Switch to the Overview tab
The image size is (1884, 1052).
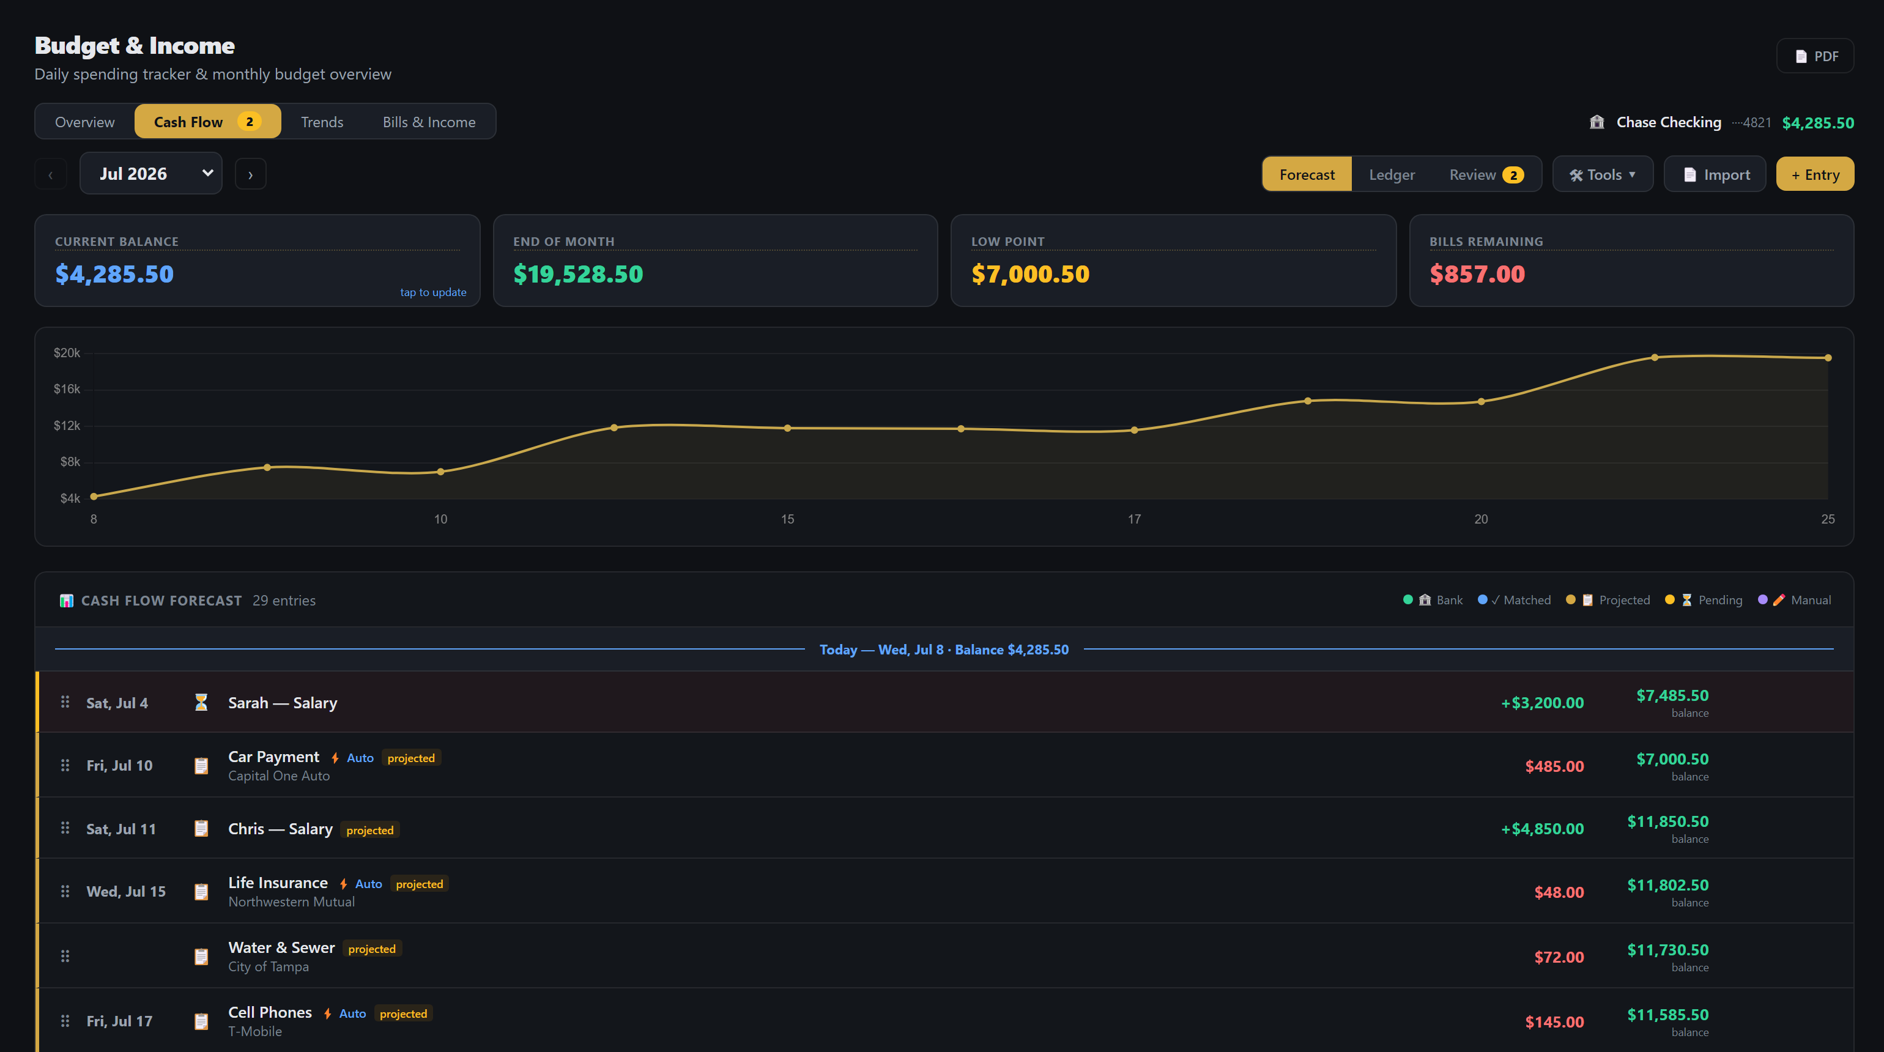[x=85, y=122]
